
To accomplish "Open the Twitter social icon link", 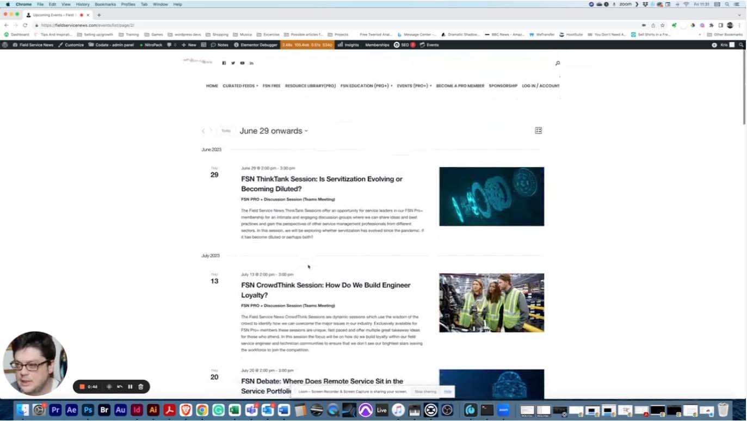I will 233,63.
